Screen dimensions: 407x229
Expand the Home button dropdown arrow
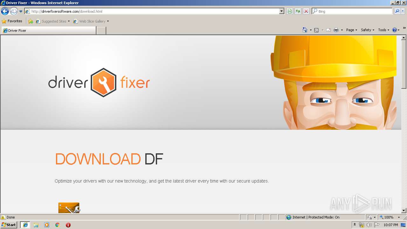[311, 30]
